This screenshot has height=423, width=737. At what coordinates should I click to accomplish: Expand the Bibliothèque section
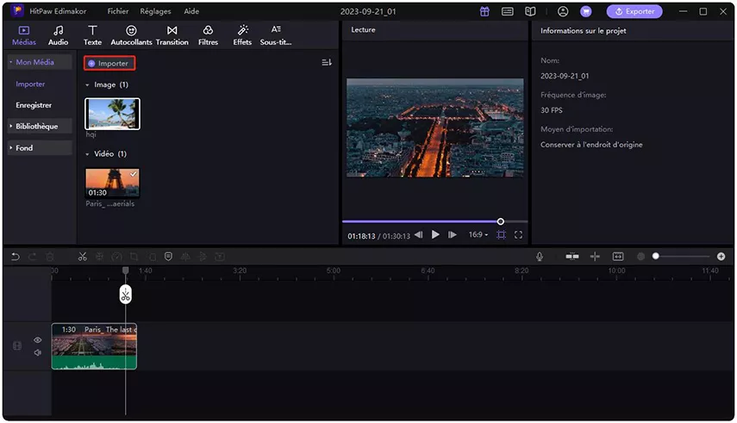[x=40, y=126]
